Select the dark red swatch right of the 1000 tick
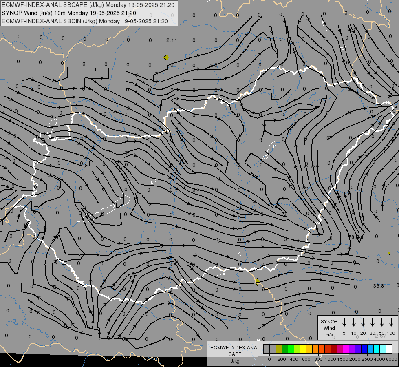Image resolution: width=399 pixels, height=367 pixels. click(334, 349)
